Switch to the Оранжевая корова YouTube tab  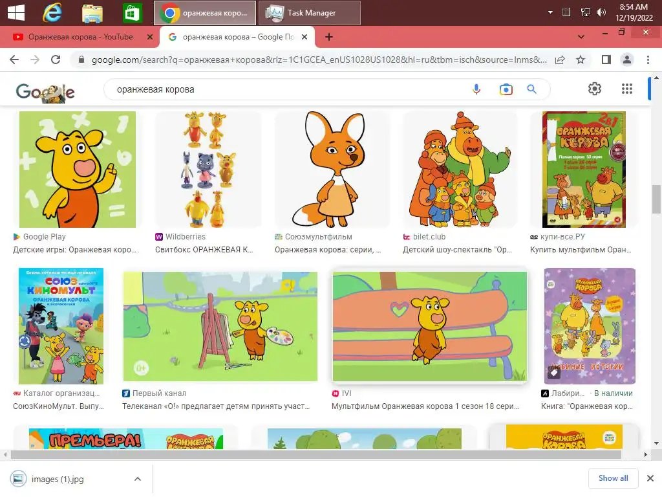click(80, 37)
